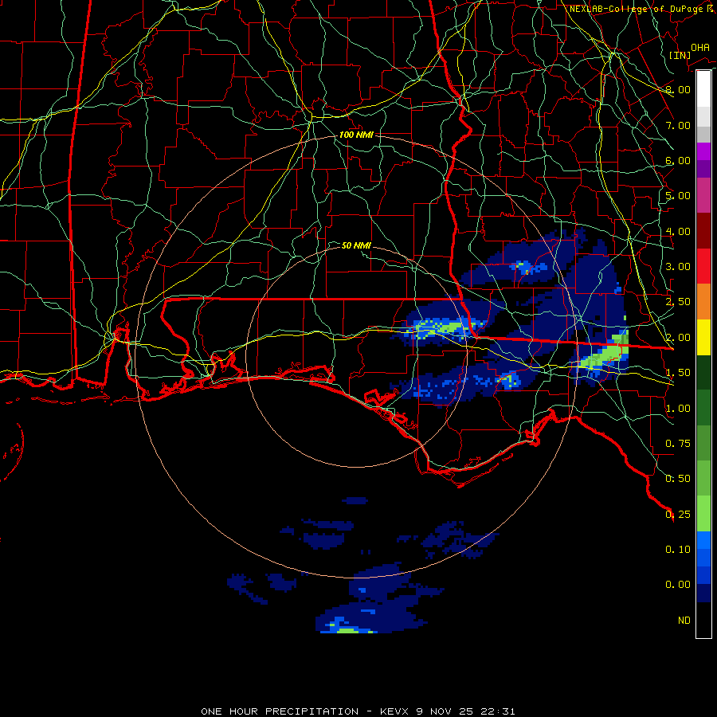The width and height of the screenshot is (717, 717).
Task: Click the '[IN]' units label
Action: tap(680, 55)
